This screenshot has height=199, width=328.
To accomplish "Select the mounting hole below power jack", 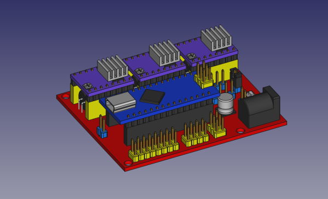I will pos(240,131).
